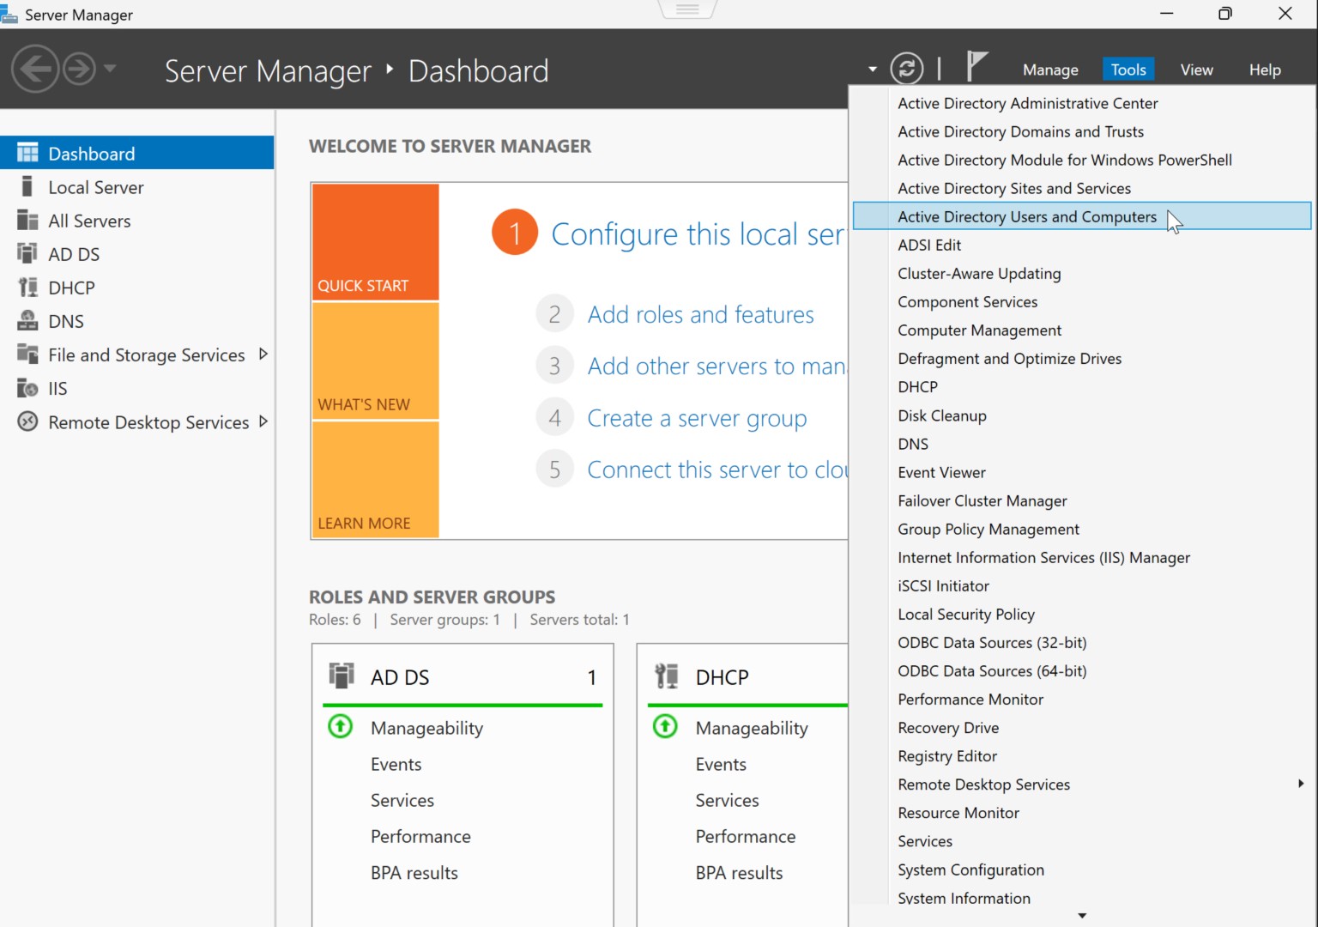This screenshot has width=1318, height=927.
Task: Click the DNS sidebar icon
Action: [27, 321]
